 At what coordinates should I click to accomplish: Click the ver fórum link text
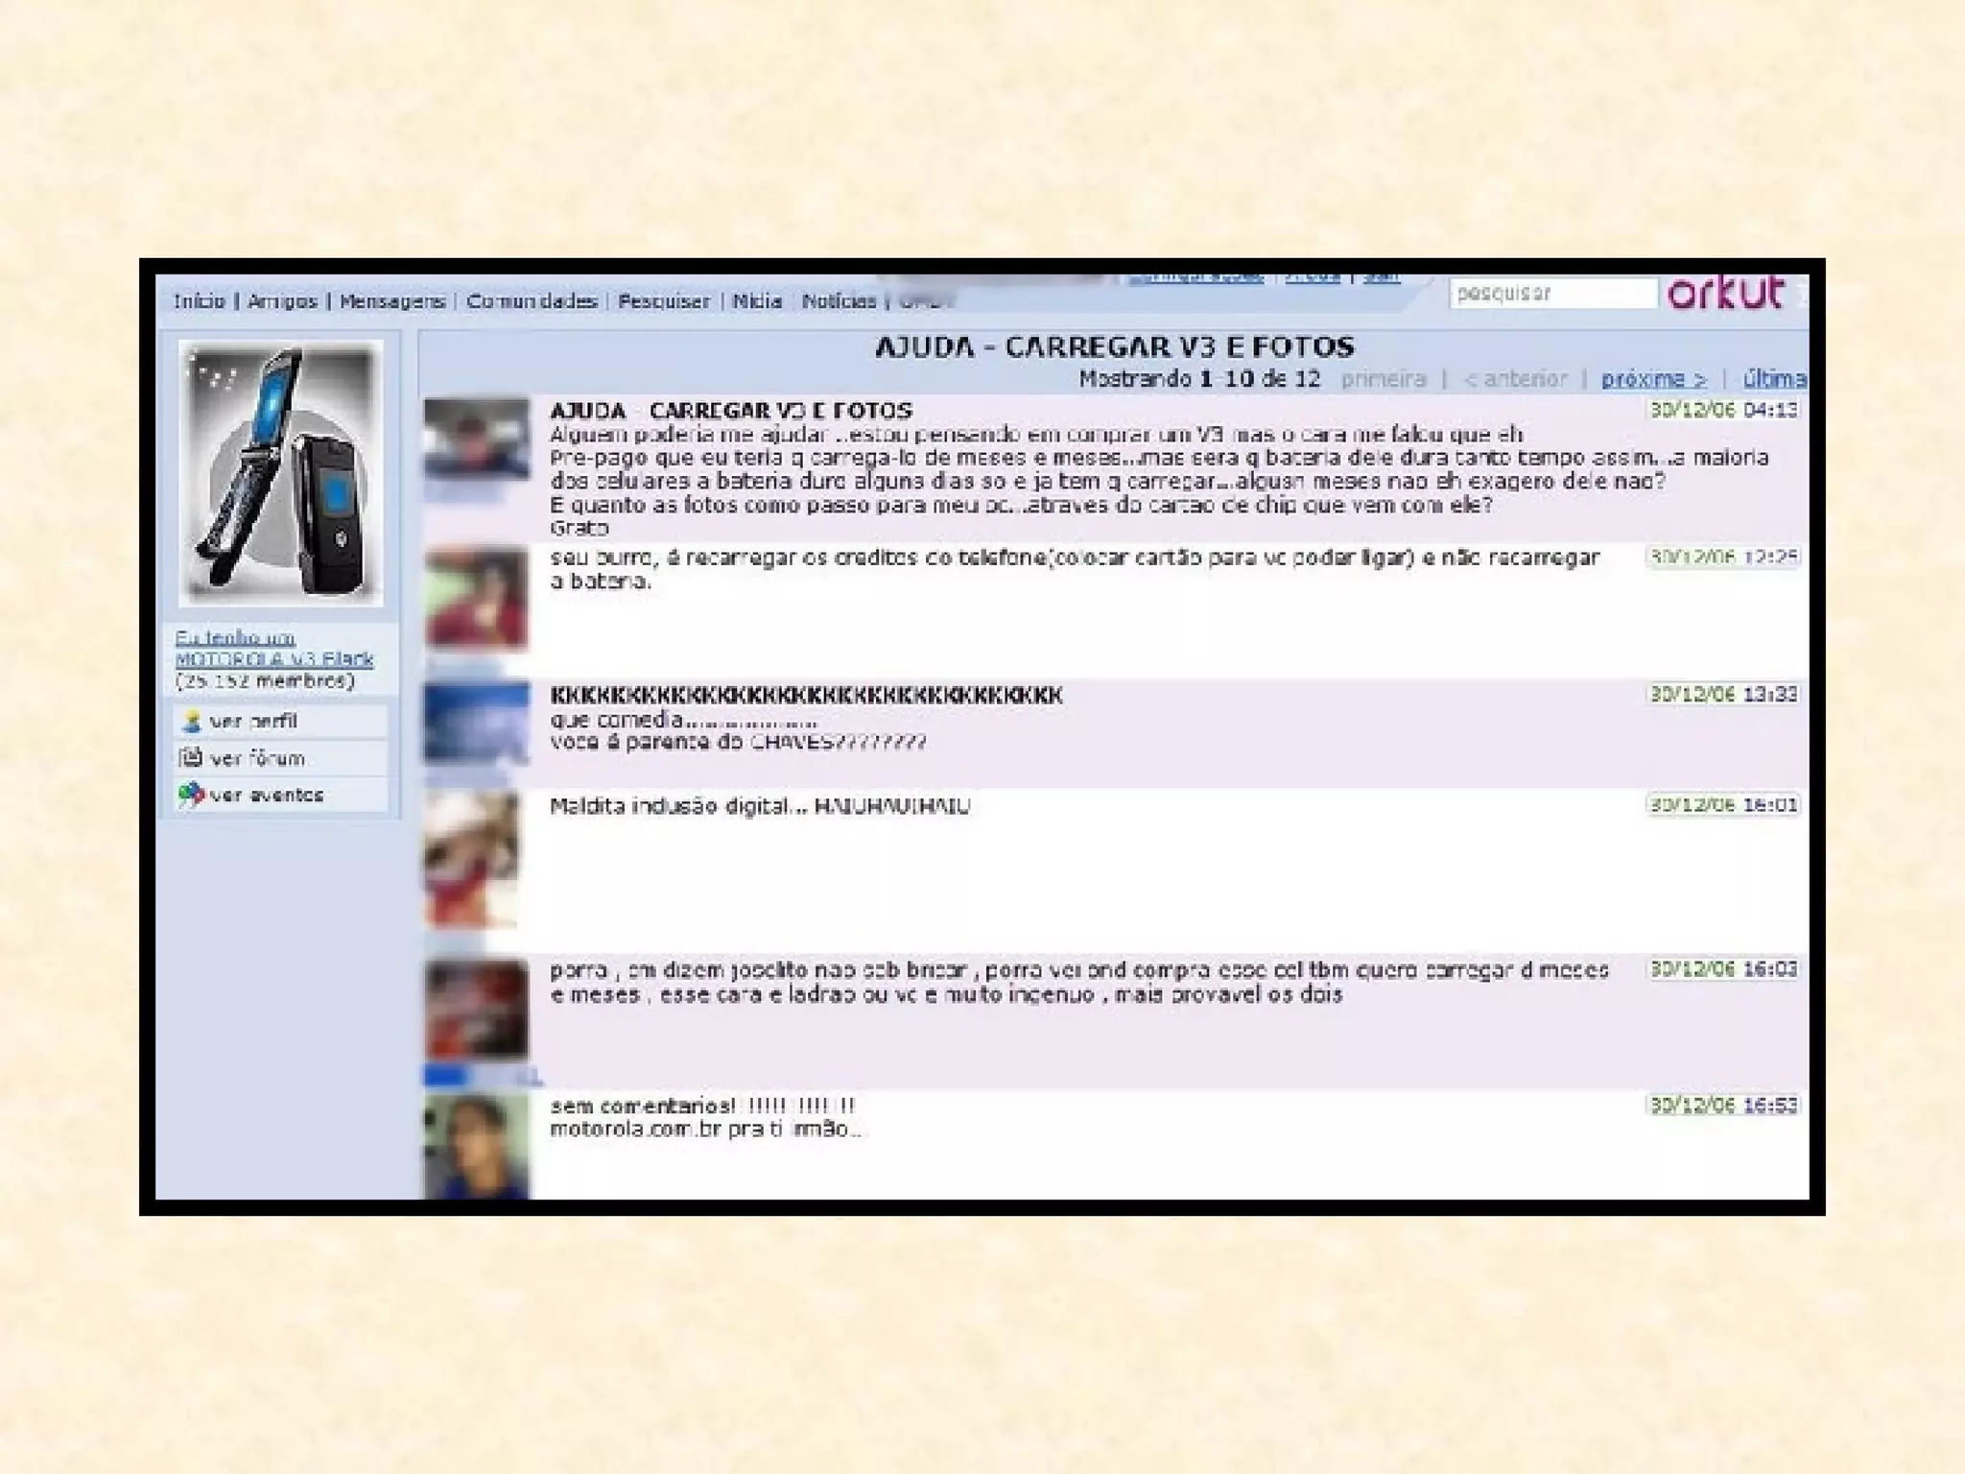point(257,759)
